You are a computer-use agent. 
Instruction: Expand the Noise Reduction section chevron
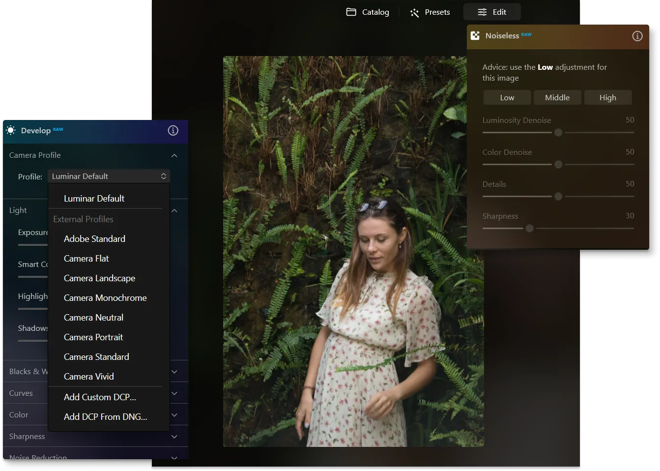click(174, 458)
